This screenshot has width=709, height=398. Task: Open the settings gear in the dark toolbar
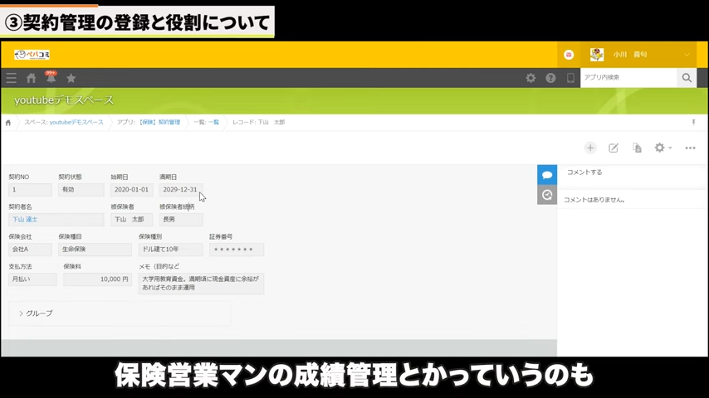click(531, 78)
